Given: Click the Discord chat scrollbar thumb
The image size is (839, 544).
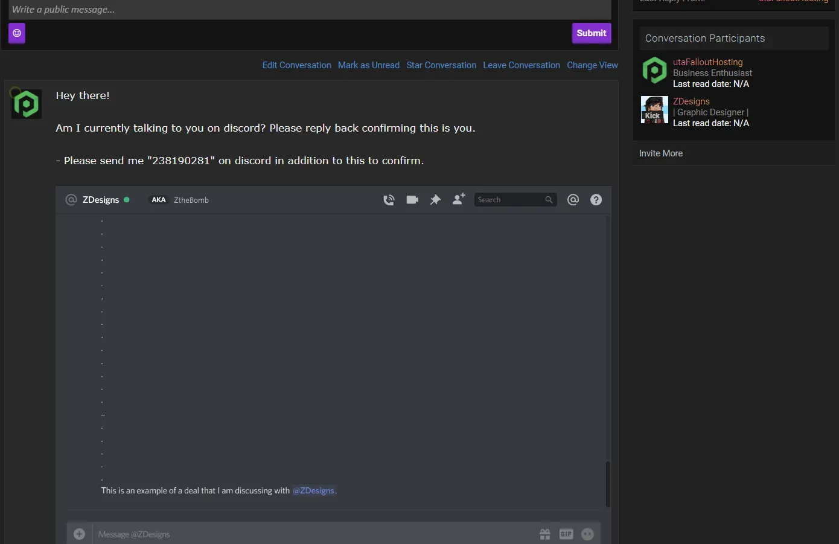Looking at the screenshot, I should click(x=608, y=484).
